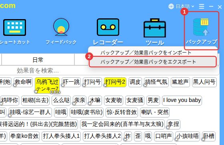The image size is (224, 145).
Task: Open the ツール toolbox icon
Action: [x=155, y=28]
